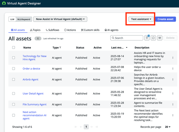Image resolution: width=179 pixels, height=132 pixels.
Task: Change records per page dropdown
Action: point(168,127)
